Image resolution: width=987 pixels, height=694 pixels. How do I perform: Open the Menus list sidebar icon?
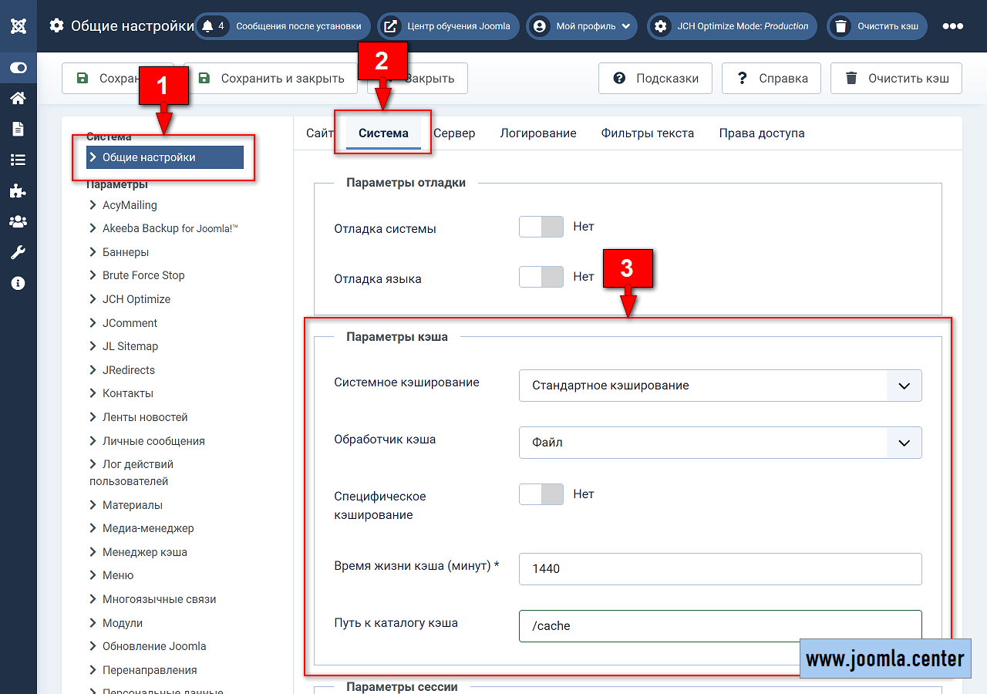click(x=18, y=160)
